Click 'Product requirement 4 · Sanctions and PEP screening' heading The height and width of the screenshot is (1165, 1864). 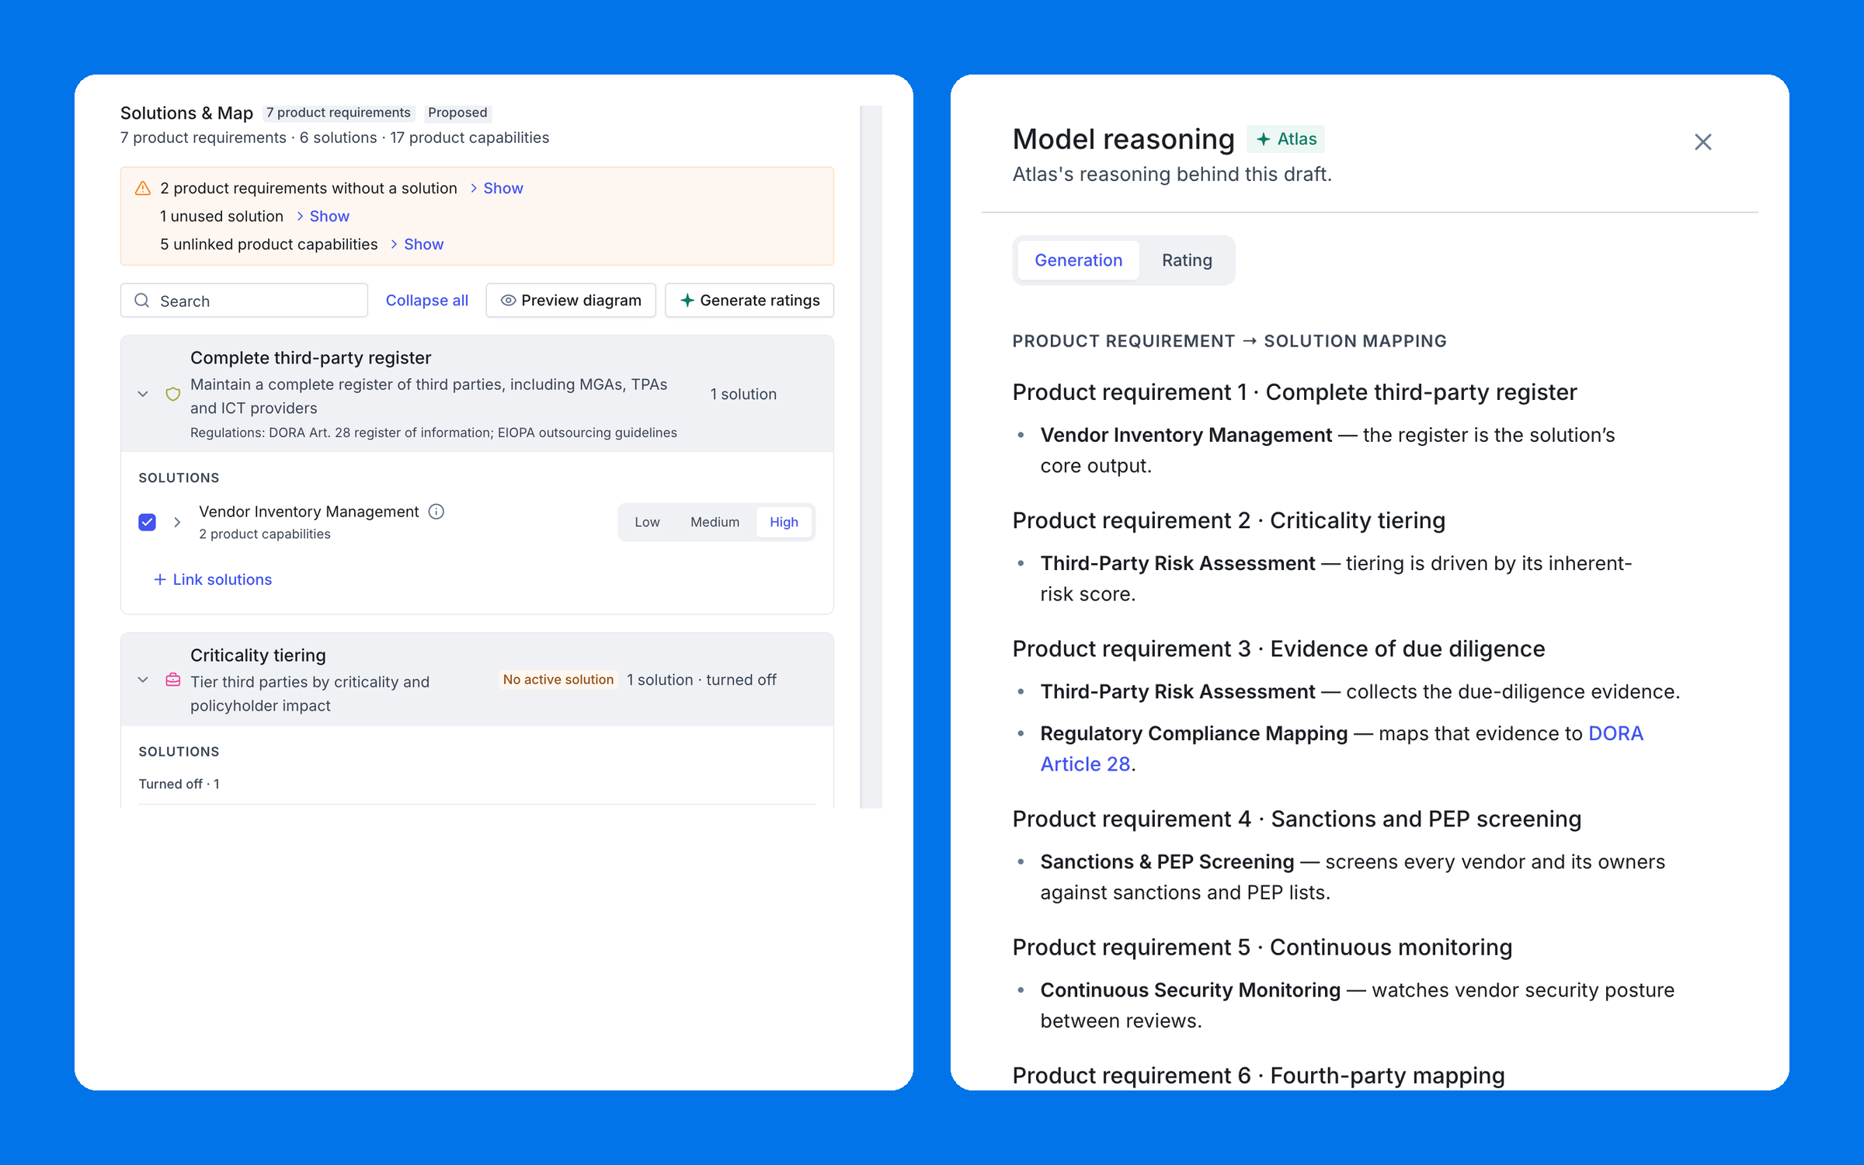[x=1297, y=819]
